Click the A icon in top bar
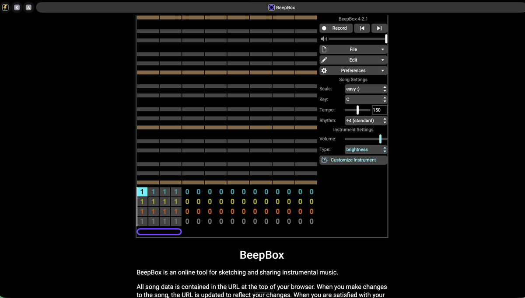This screenshot has height=298, width=525. [28, 7]
